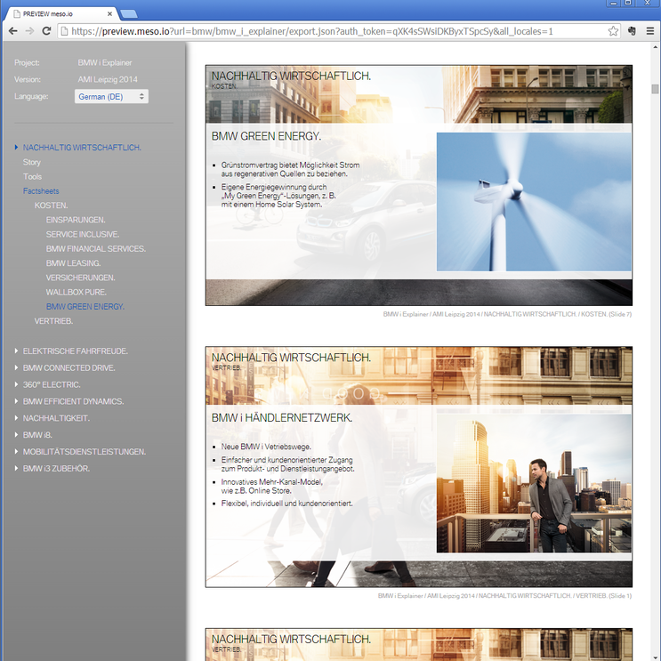Expand the BMW CONNECTED DRIVE section
661x661 pixels.
coord(69,367)
